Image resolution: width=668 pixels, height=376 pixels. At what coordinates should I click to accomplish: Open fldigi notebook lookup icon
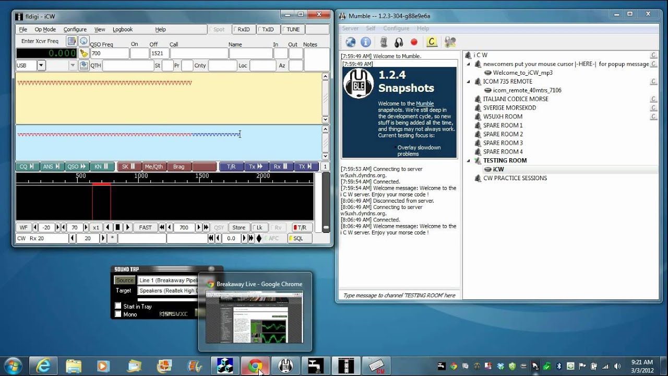72,41
